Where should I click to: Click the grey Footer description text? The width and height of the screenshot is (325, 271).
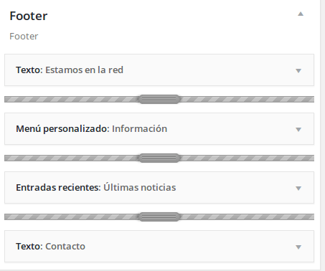[24, 37]
